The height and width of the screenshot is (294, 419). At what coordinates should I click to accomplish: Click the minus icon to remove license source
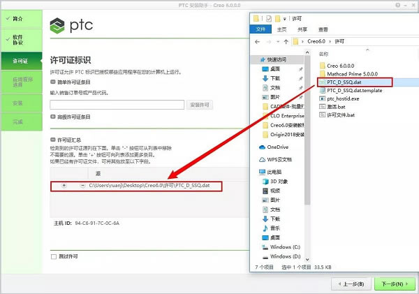[x=82, y=186]
